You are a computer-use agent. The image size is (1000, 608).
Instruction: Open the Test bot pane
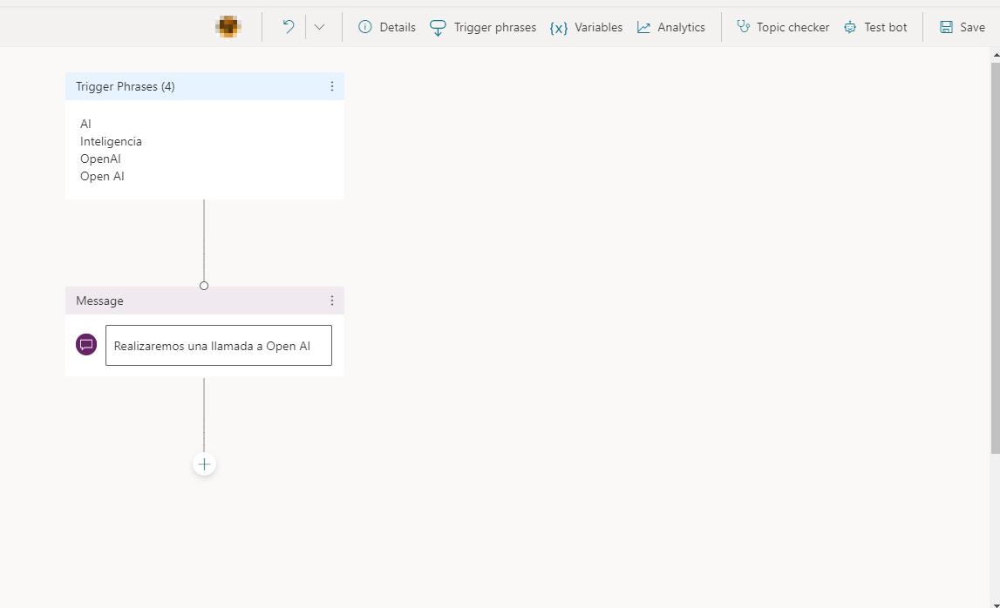point(875,27)
